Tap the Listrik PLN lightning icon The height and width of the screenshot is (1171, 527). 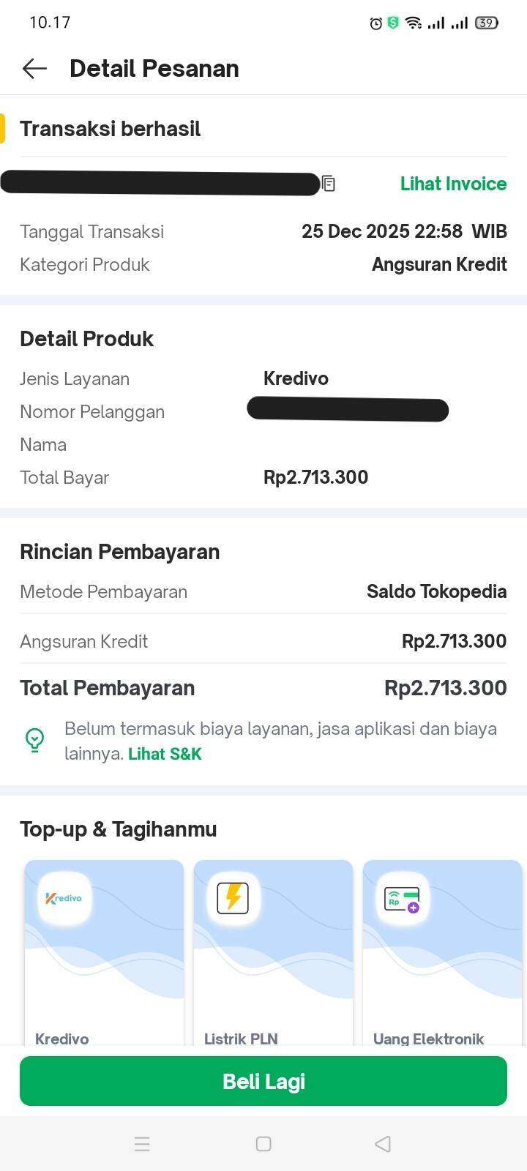click(233, 898)
